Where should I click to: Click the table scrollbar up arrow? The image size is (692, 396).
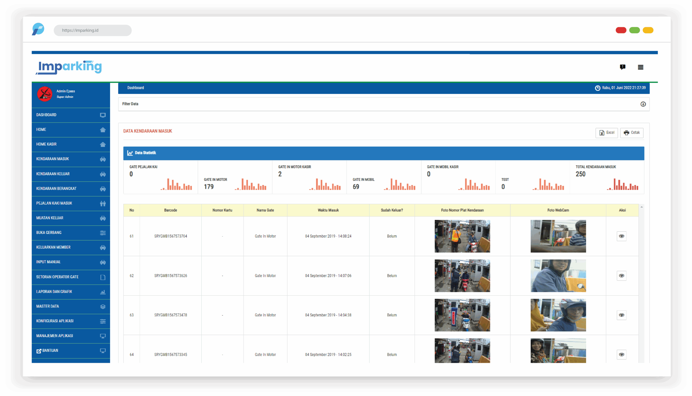click(x=641, y=207)
